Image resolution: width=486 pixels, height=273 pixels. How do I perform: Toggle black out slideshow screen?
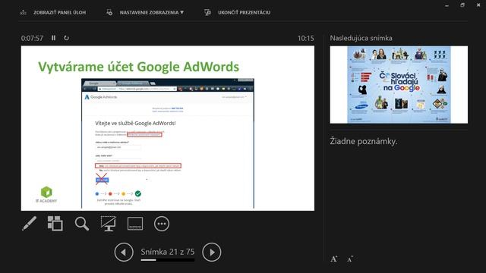(x=109, y=223)
